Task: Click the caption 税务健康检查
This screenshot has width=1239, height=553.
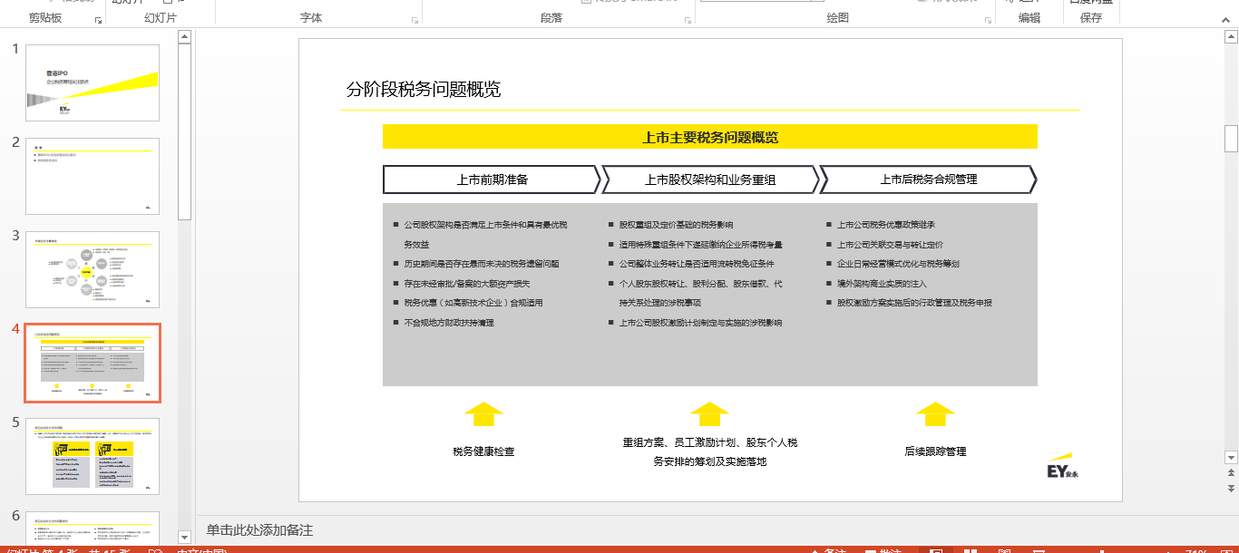Action: (483, 451)
